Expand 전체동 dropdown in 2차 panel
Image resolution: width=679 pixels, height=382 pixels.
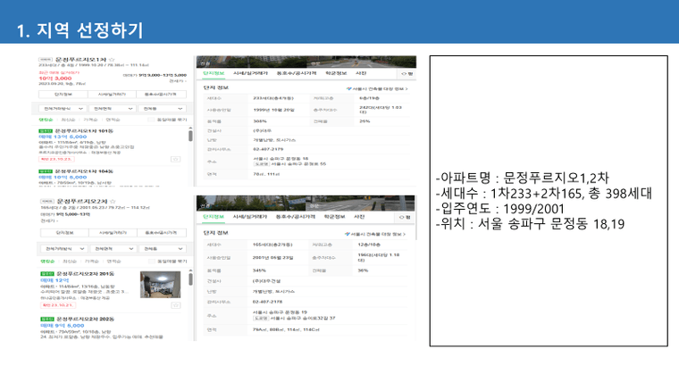click(163, 249)
